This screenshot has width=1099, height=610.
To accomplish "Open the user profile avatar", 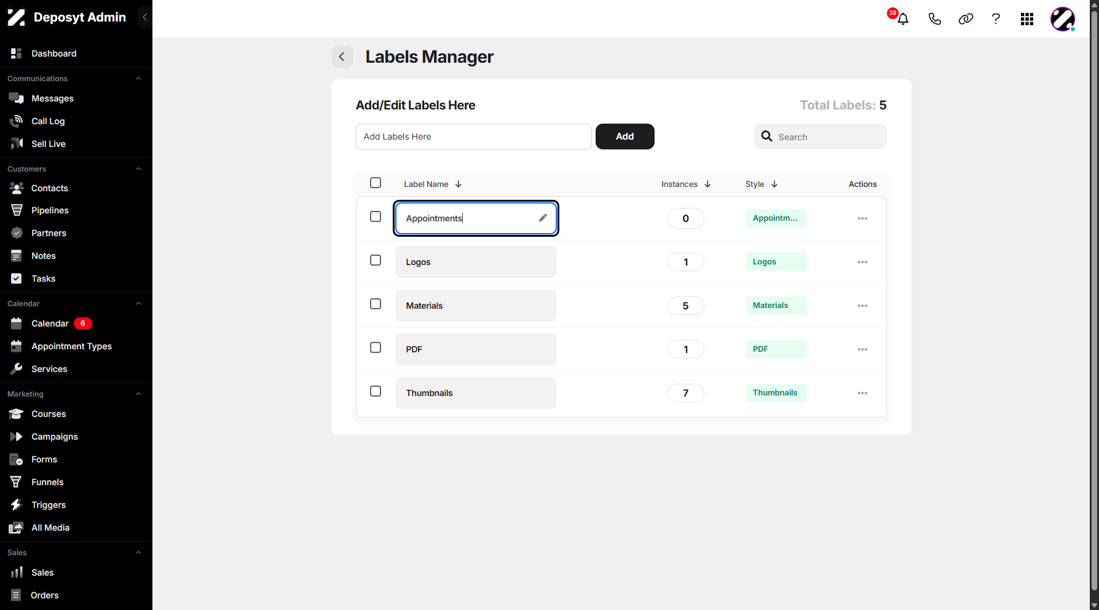I will tap(1063, 19).
